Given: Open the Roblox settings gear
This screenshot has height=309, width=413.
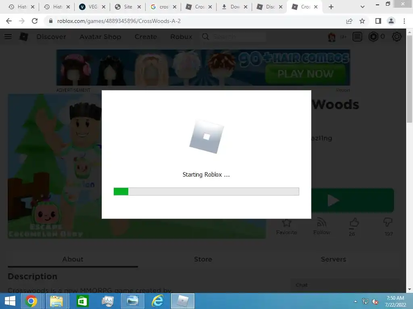Looking at the screenshot, I should [397, 37].
